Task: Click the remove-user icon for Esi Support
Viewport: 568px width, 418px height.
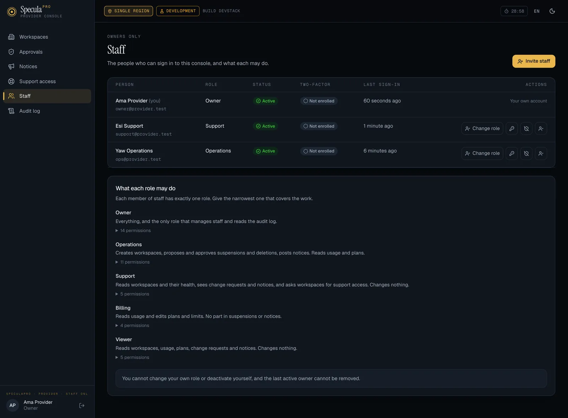Action: (541, 128)
